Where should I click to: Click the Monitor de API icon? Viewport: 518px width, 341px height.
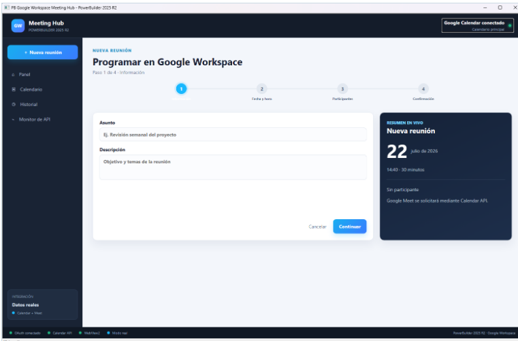pos(13,120)
